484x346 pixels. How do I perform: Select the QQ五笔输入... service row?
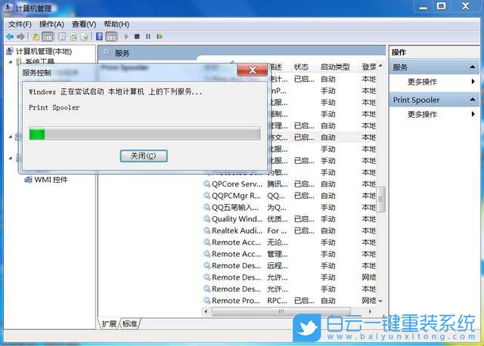(x=290, y=208)
